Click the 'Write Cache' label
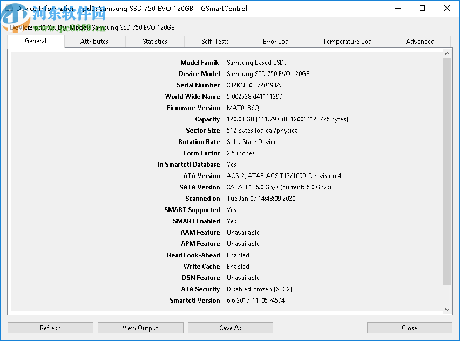This screenshot has height=341, width=460. pos(201,267)
